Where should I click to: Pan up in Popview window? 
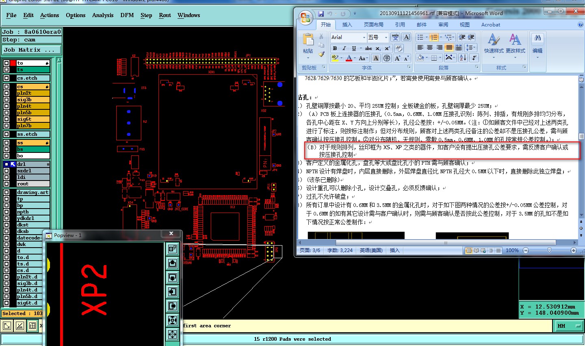(x=172, y=263)
